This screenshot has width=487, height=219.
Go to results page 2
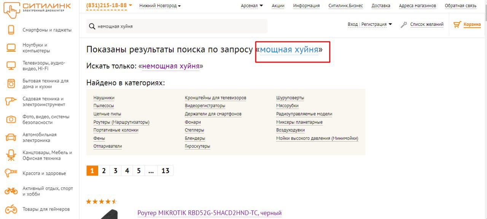(x=103, y=171)
